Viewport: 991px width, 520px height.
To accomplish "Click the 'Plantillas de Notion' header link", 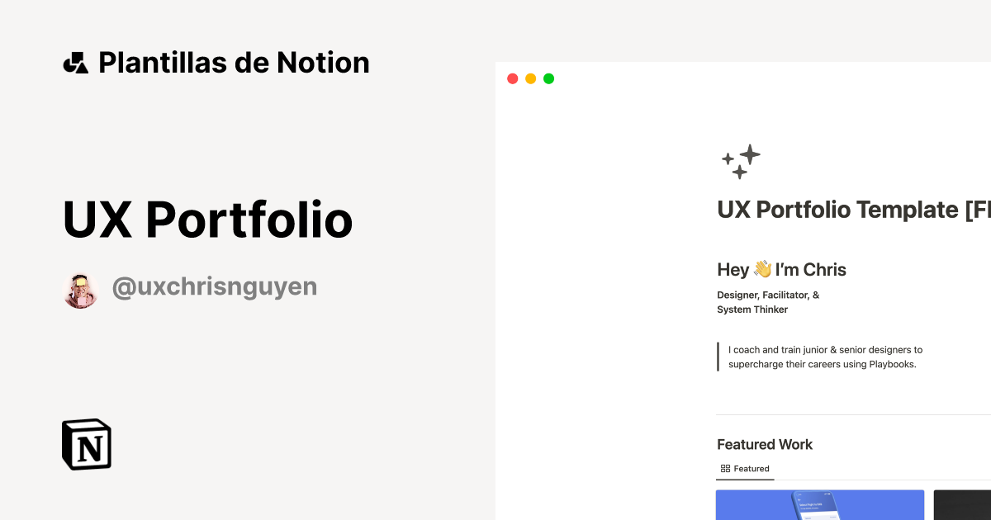I will pyautogui.click(x=234, y=61).
